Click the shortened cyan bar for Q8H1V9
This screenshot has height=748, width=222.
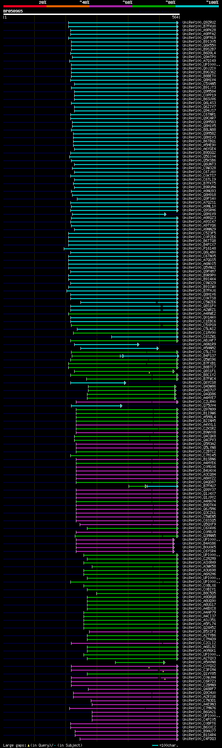pyautogui.click(x=119, y=214)
